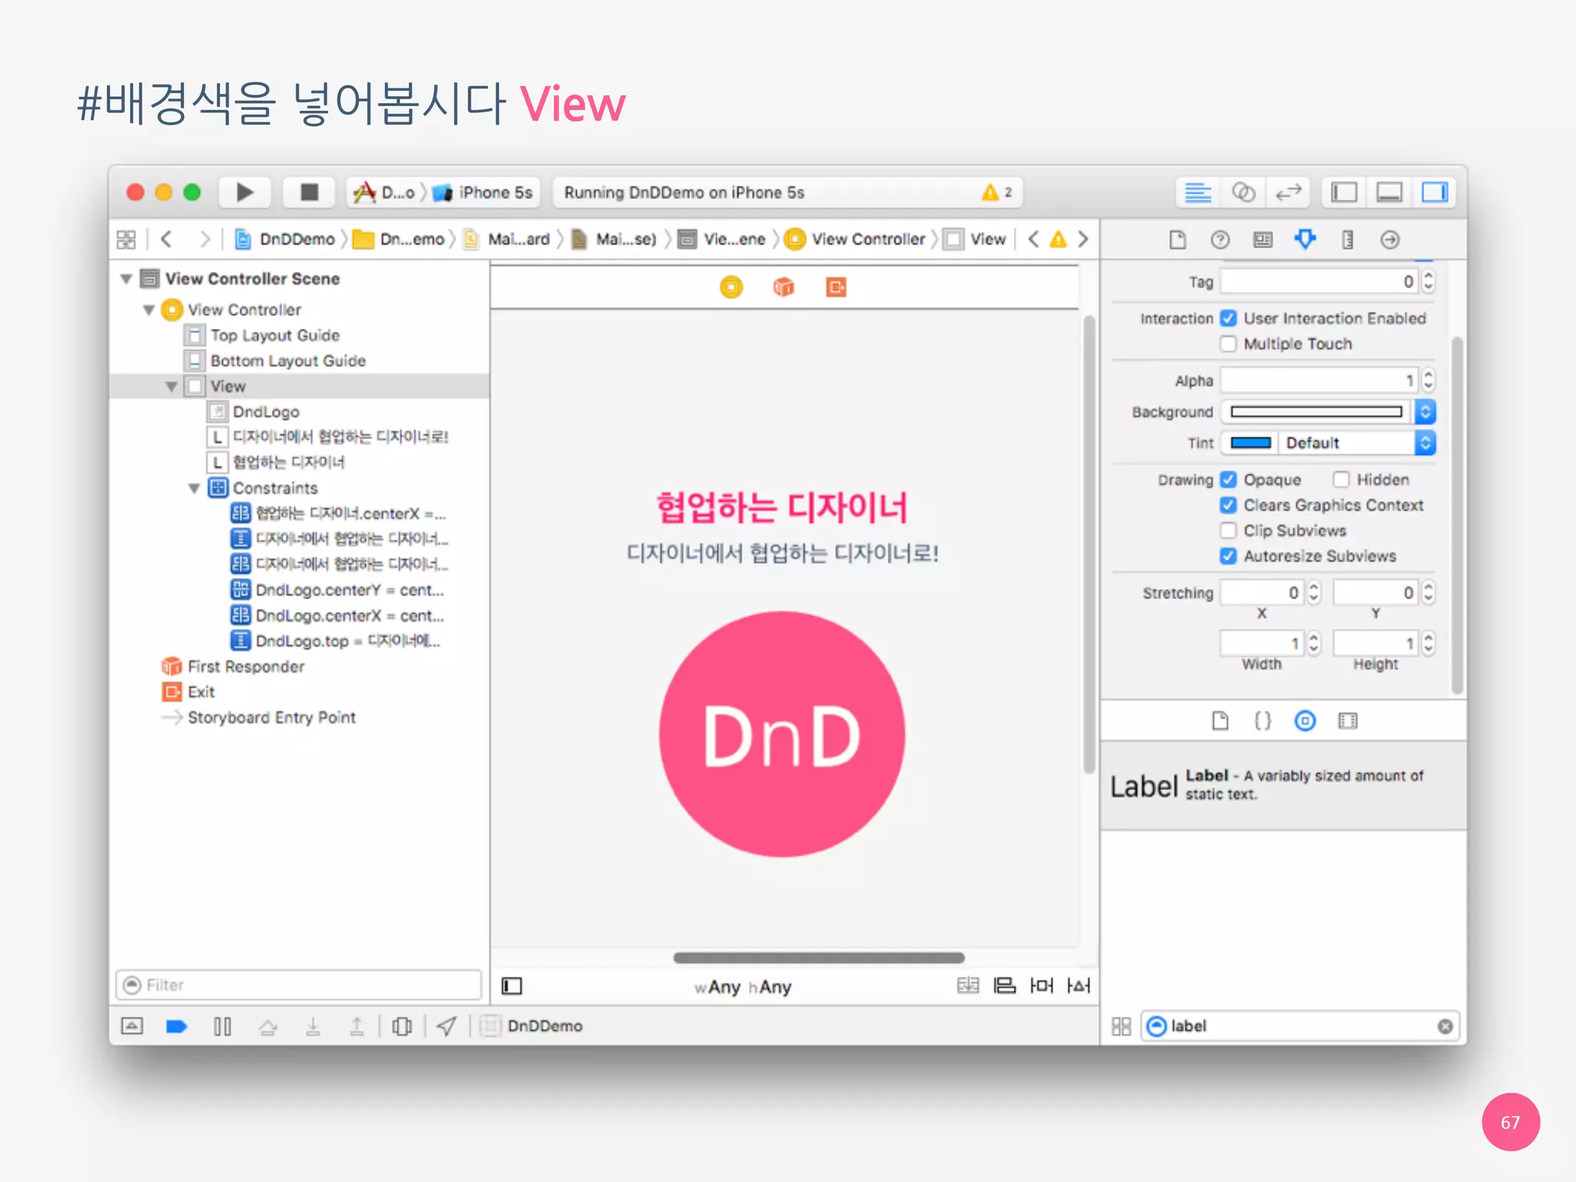Toggle library grid view icon
1576x1182 pixels.
[1121, 1027]
